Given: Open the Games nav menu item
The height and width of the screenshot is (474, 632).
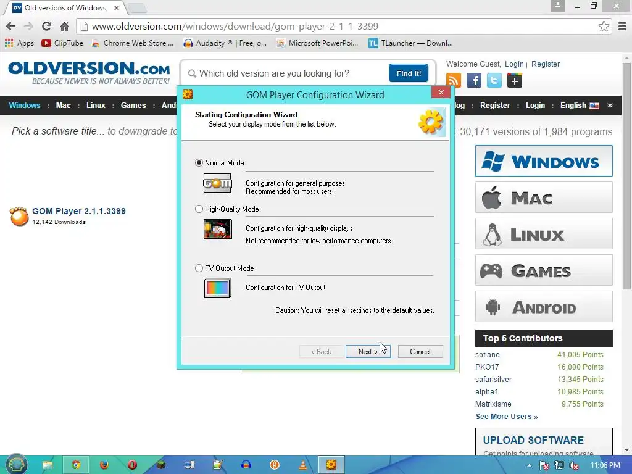Looking at the screenshot, I should (x=133, y=105).
